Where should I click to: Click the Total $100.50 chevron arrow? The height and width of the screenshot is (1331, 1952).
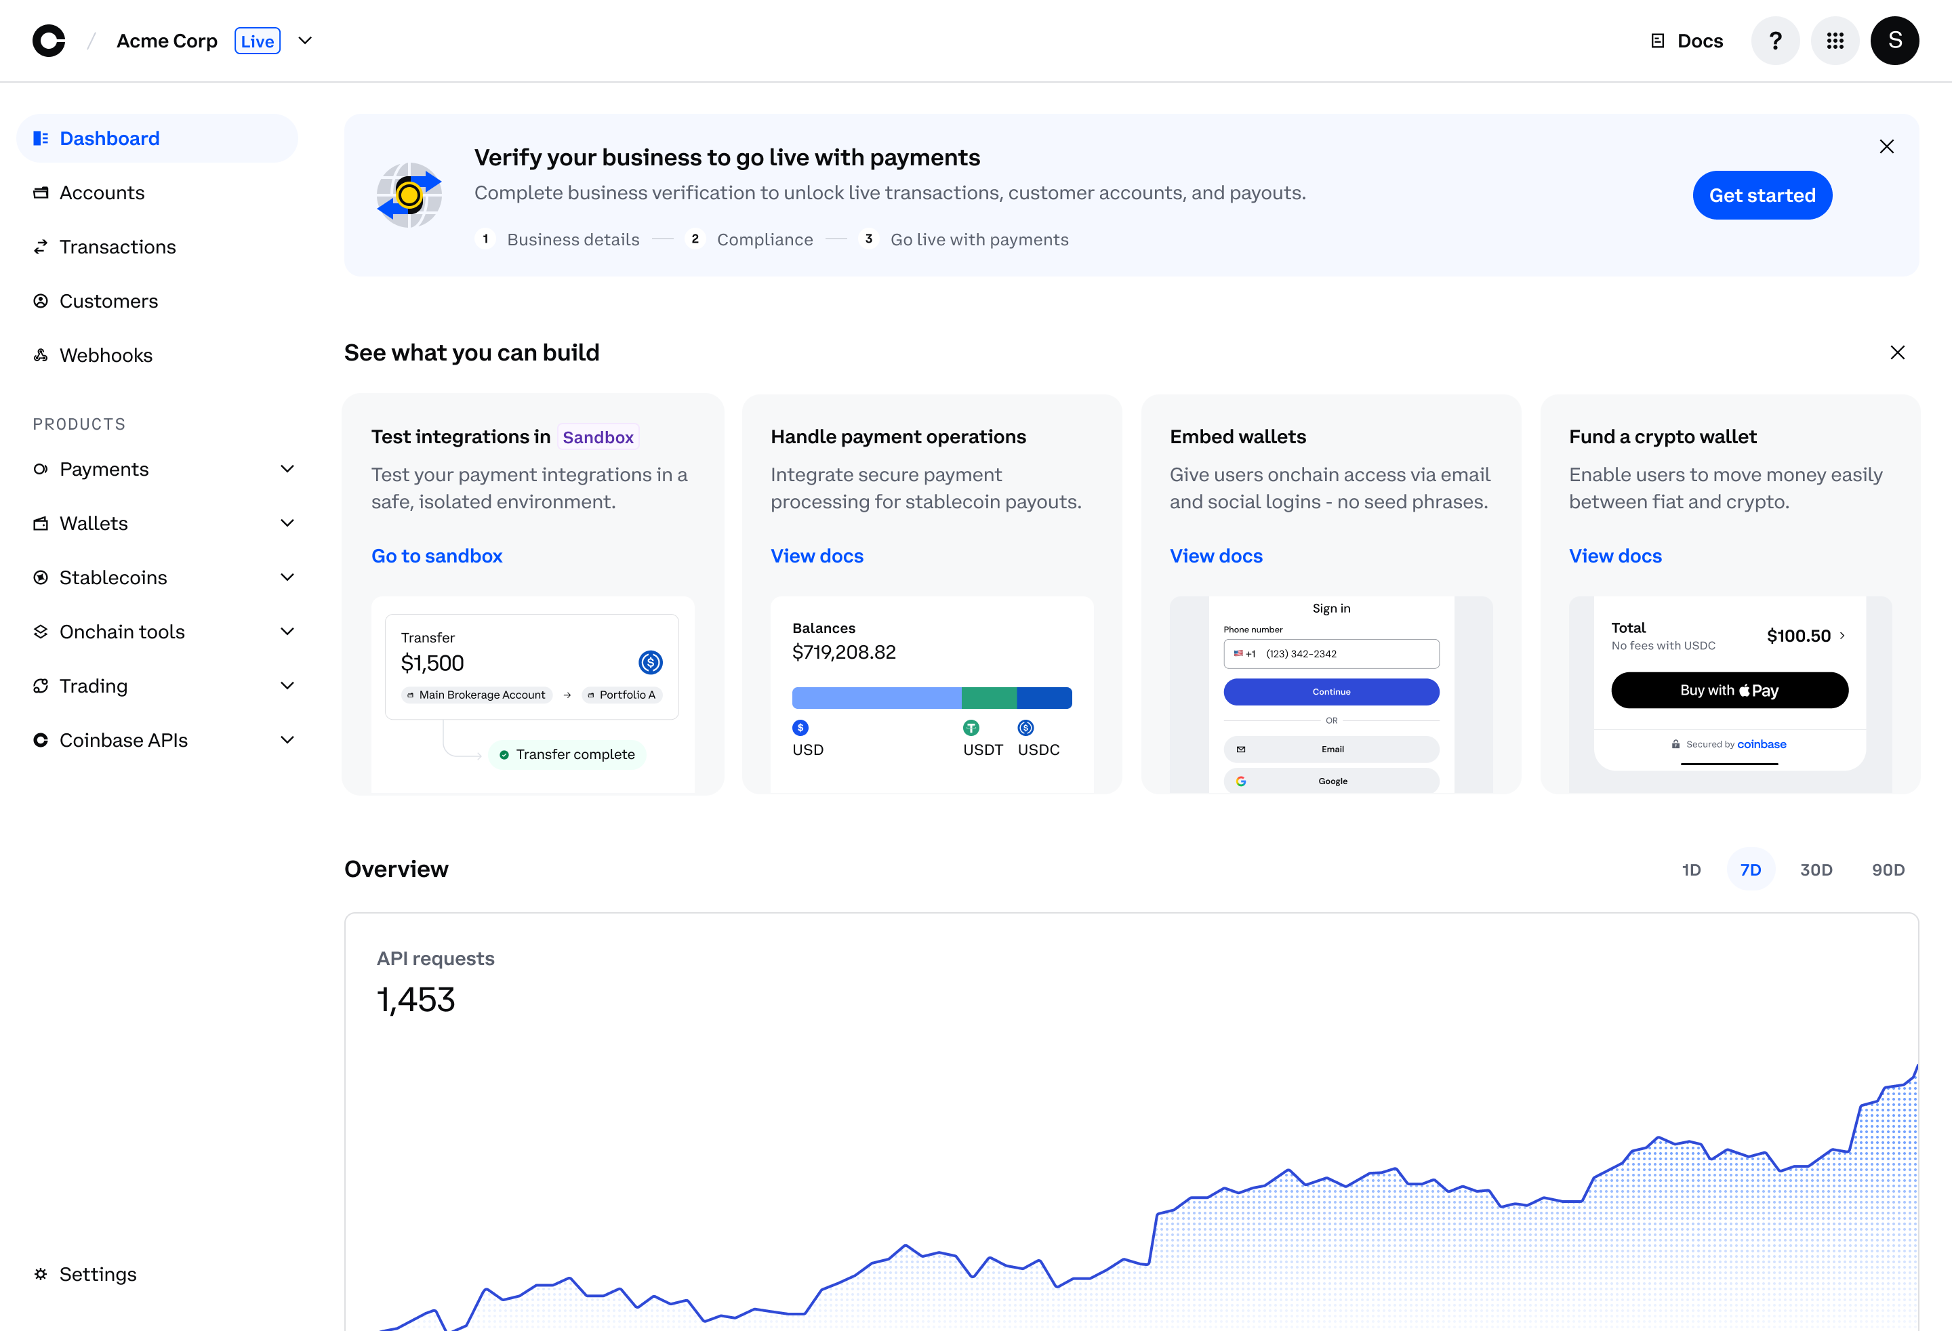click(x=1842, y=636)
